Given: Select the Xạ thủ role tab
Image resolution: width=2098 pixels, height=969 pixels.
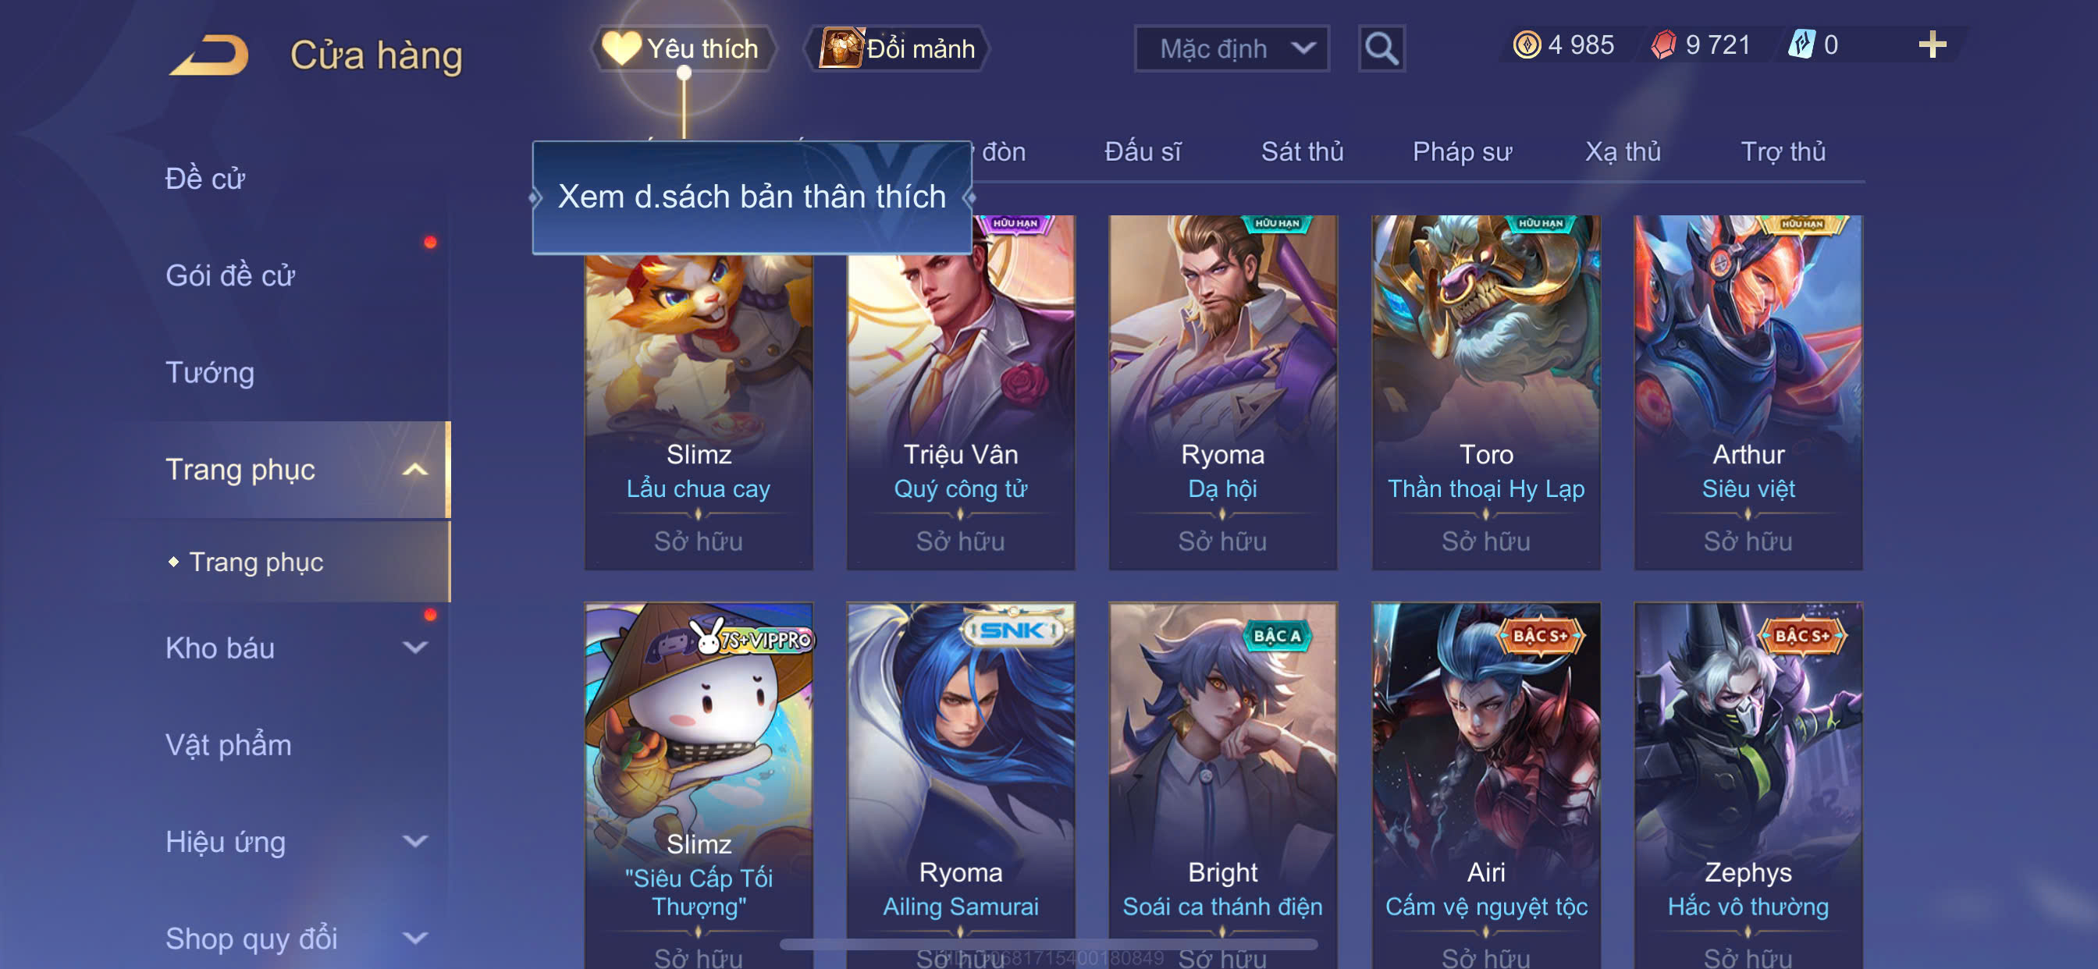Looking at the screenshot, I should pos(1623,152).
